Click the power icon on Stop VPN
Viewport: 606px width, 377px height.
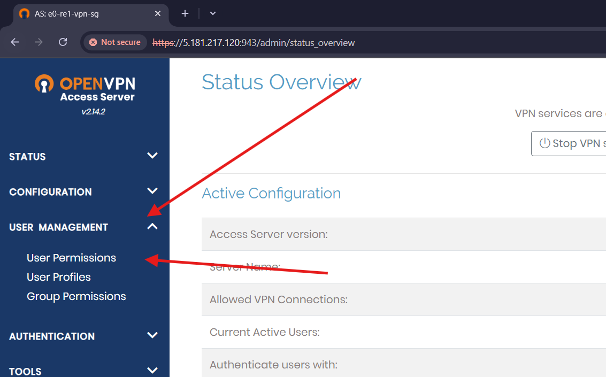click(x=544, y=143)
